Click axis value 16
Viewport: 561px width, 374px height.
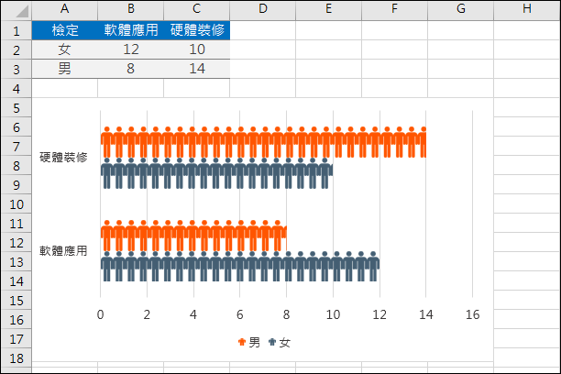tap(472, 314)
